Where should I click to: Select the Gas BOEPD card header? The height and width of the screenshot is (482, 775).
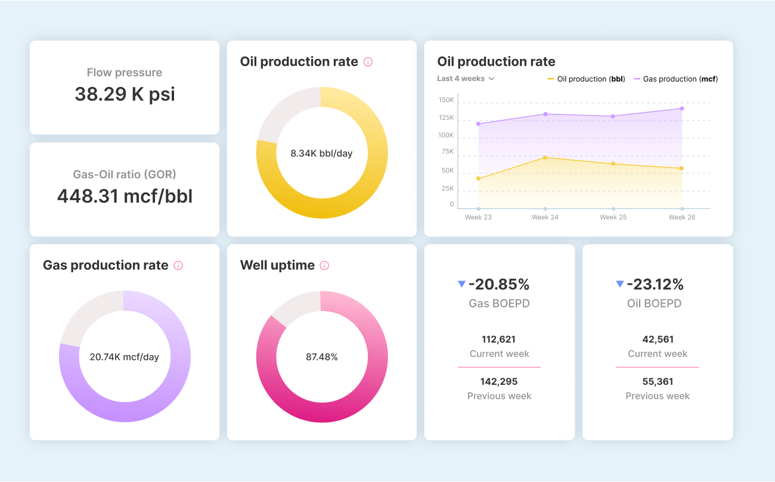(500, 303)
